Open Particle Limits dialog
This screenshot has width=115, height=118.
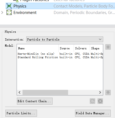[21, 113]
